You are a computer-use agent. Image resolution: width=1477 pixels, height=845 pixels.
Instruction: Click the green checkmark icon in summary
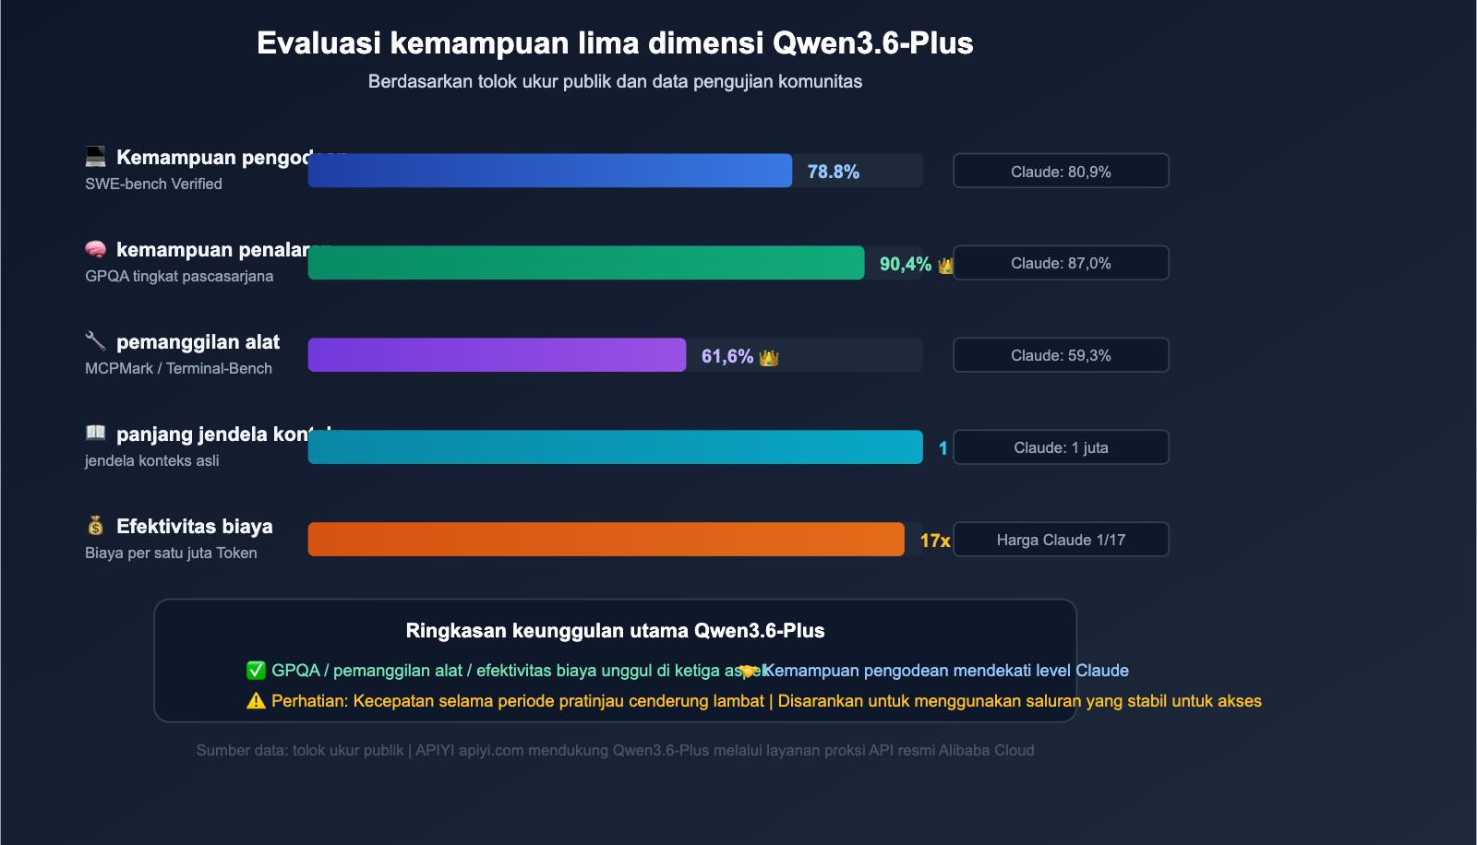(x=256, y=671)
